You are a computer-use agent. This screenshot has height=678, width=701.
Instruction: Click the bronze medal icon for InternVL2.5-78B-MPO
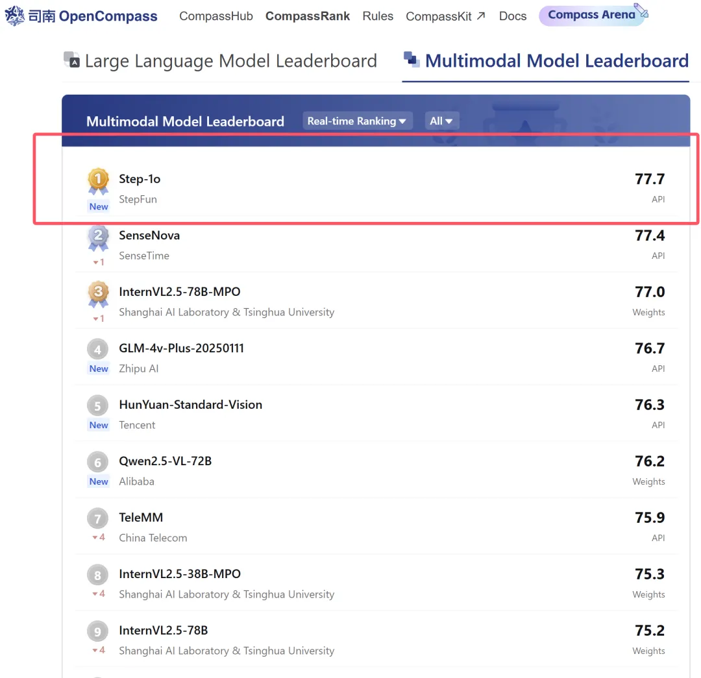click(99, 293)
